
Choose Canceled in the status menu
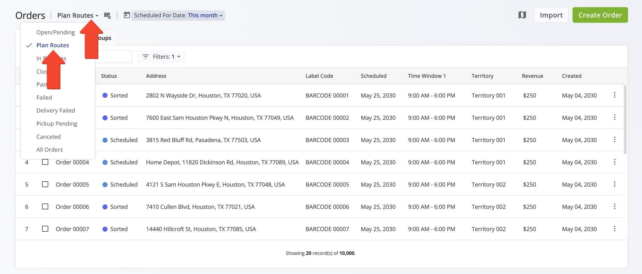pyautogui.click(x=49, y=137)
